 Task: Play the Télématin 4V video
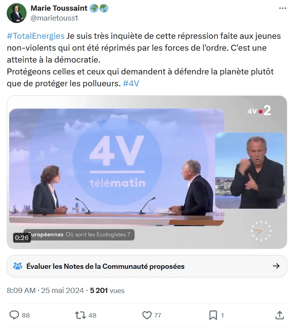click(x=147, y=172)
